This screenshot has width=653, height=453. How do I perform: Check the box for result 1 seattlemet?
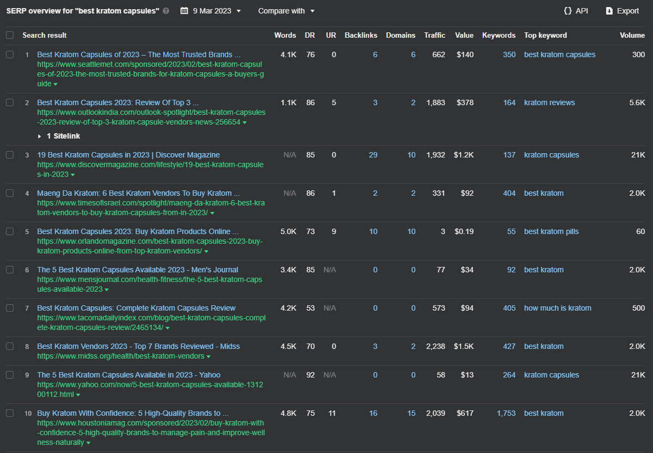(x=10, y=54)
